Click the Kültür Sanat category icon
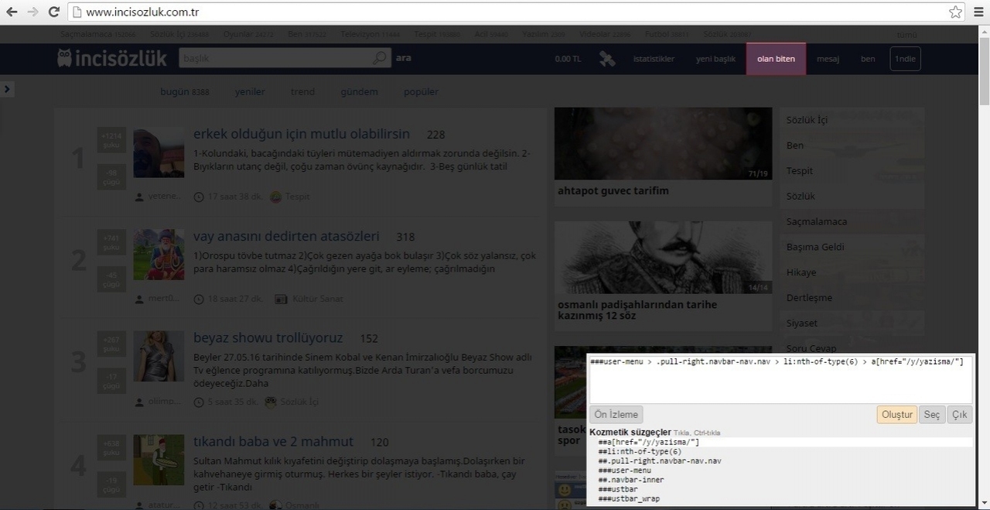 280,299
